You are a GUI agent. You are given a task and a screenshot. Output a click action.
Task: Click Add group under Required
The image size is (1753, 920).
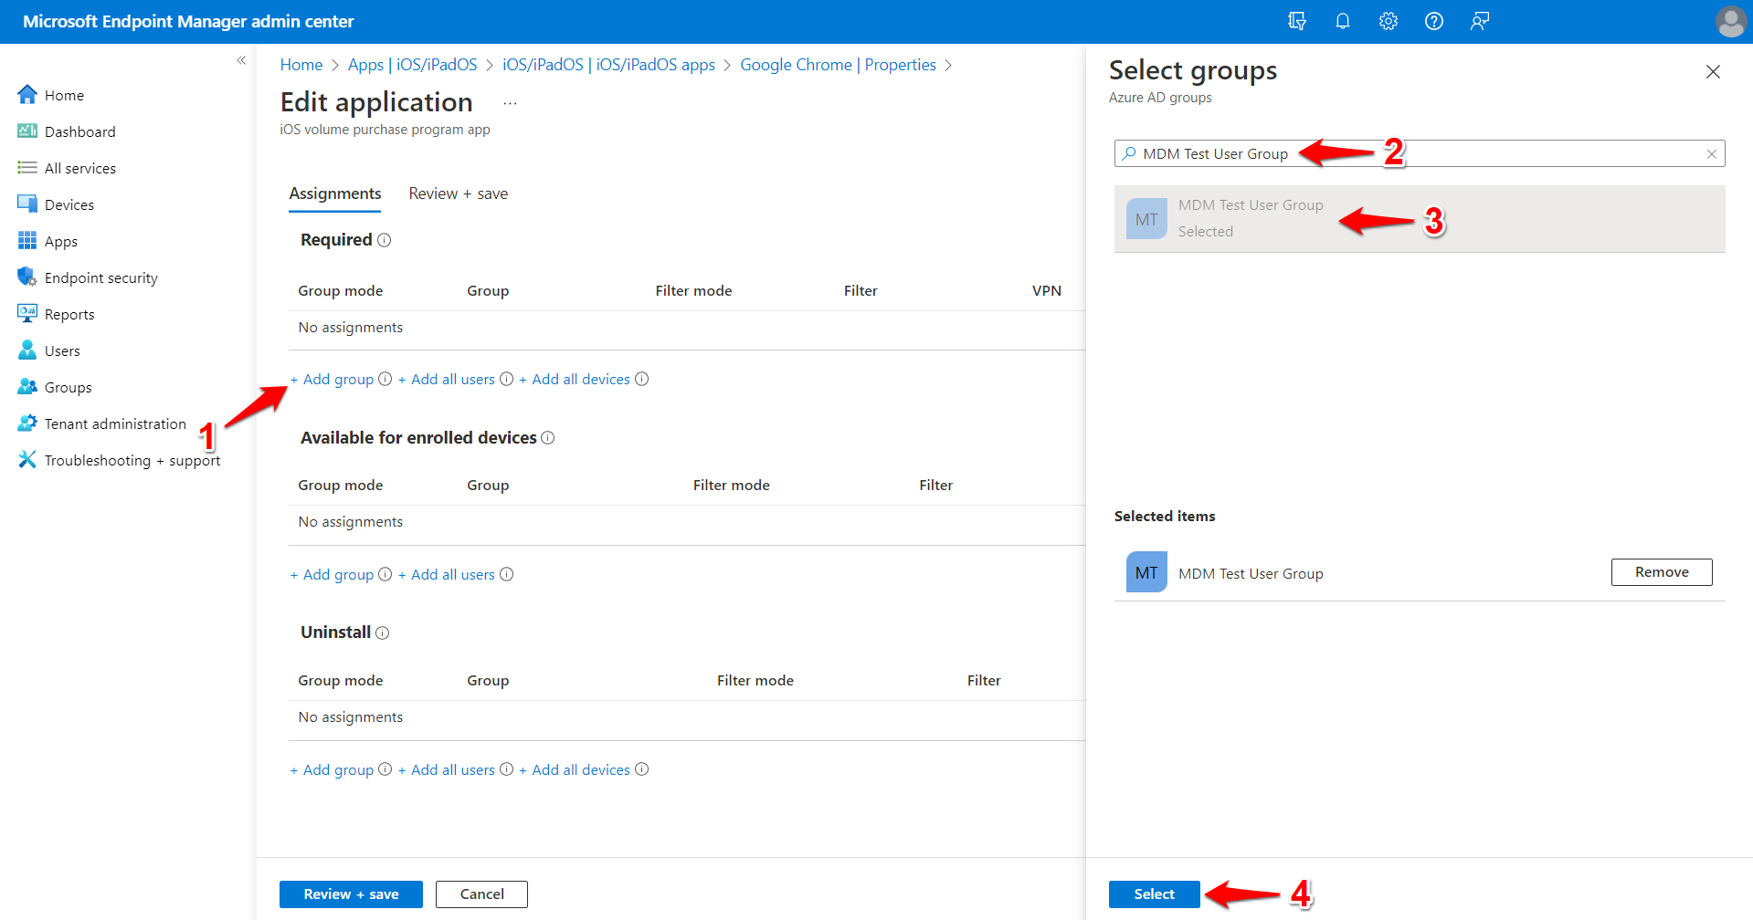click(332, 379)
